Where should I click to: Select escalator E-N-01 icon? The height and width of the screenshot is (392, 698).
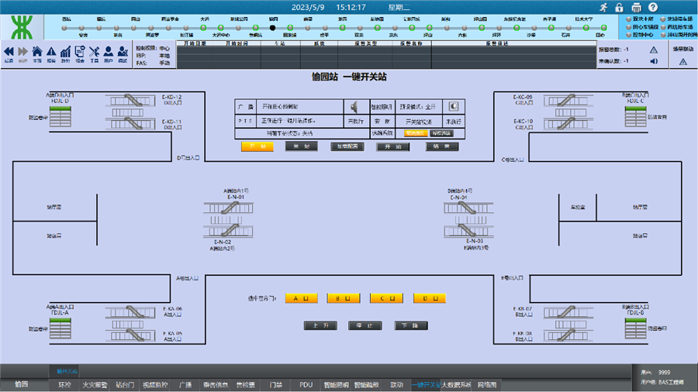(x=228, y=208)
